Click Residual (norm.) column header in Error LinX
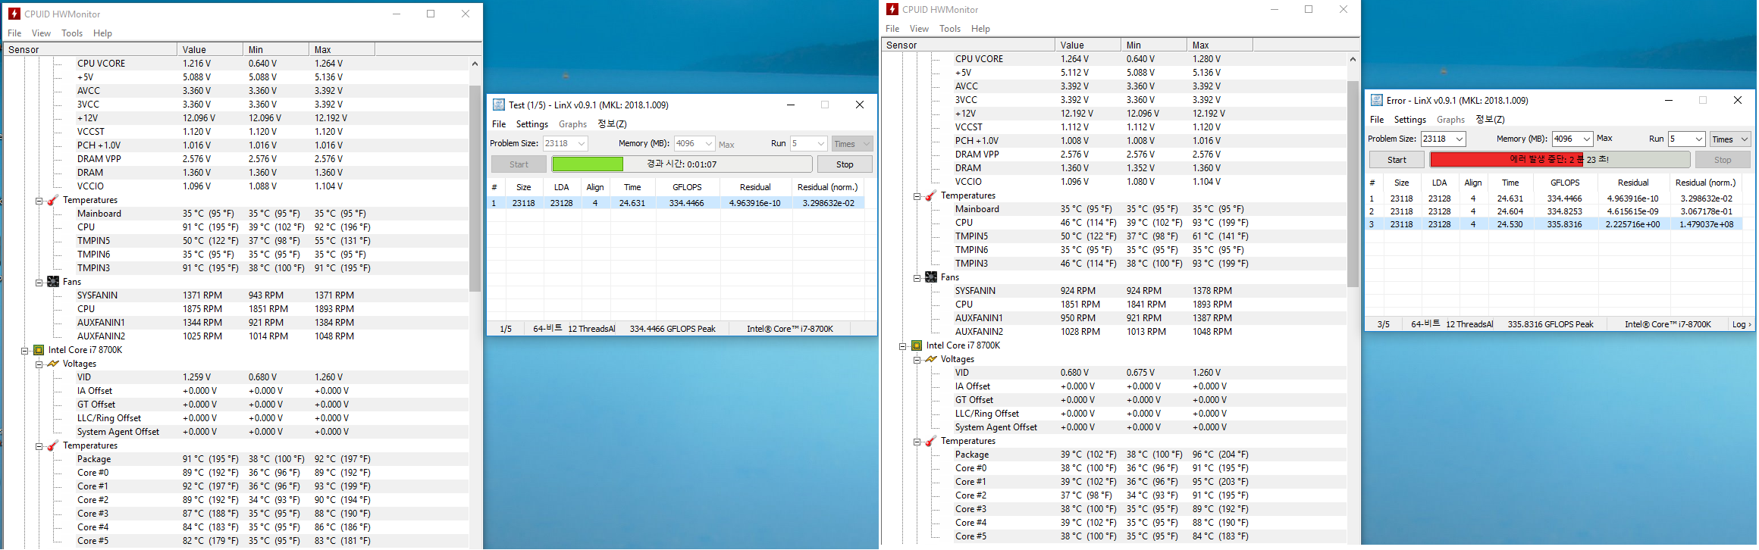 click(1705, 183)
